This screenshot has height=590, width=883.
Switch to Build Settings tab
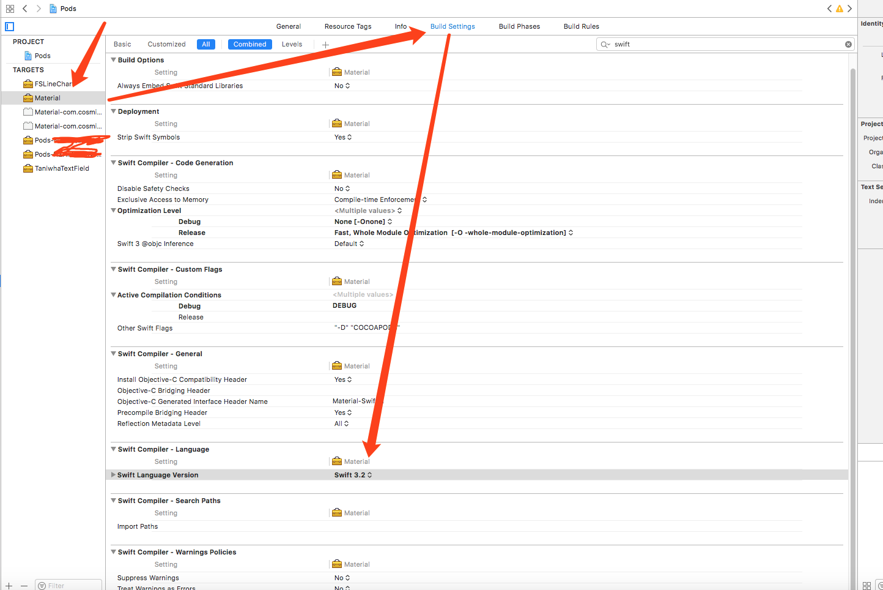pyautogui.click(x=453, y=26)
